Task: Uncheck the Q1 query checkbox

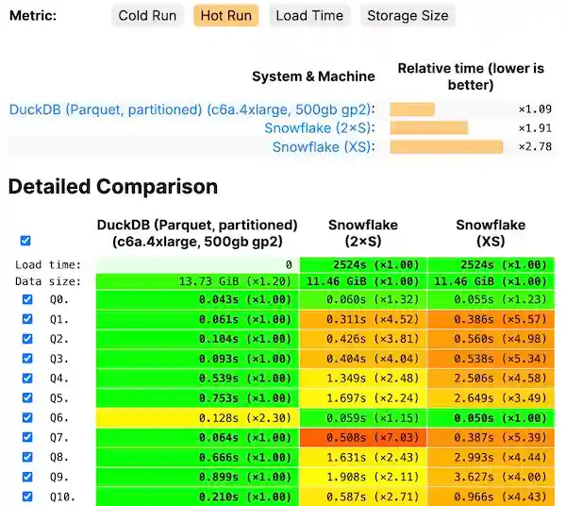Action: coord(27,319)
